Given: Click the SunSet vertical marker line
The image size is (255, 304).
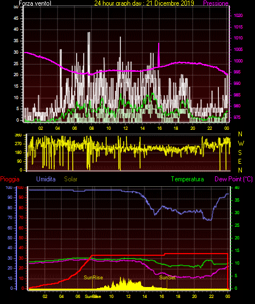Looking at the screenshot, I should [167, 284].
